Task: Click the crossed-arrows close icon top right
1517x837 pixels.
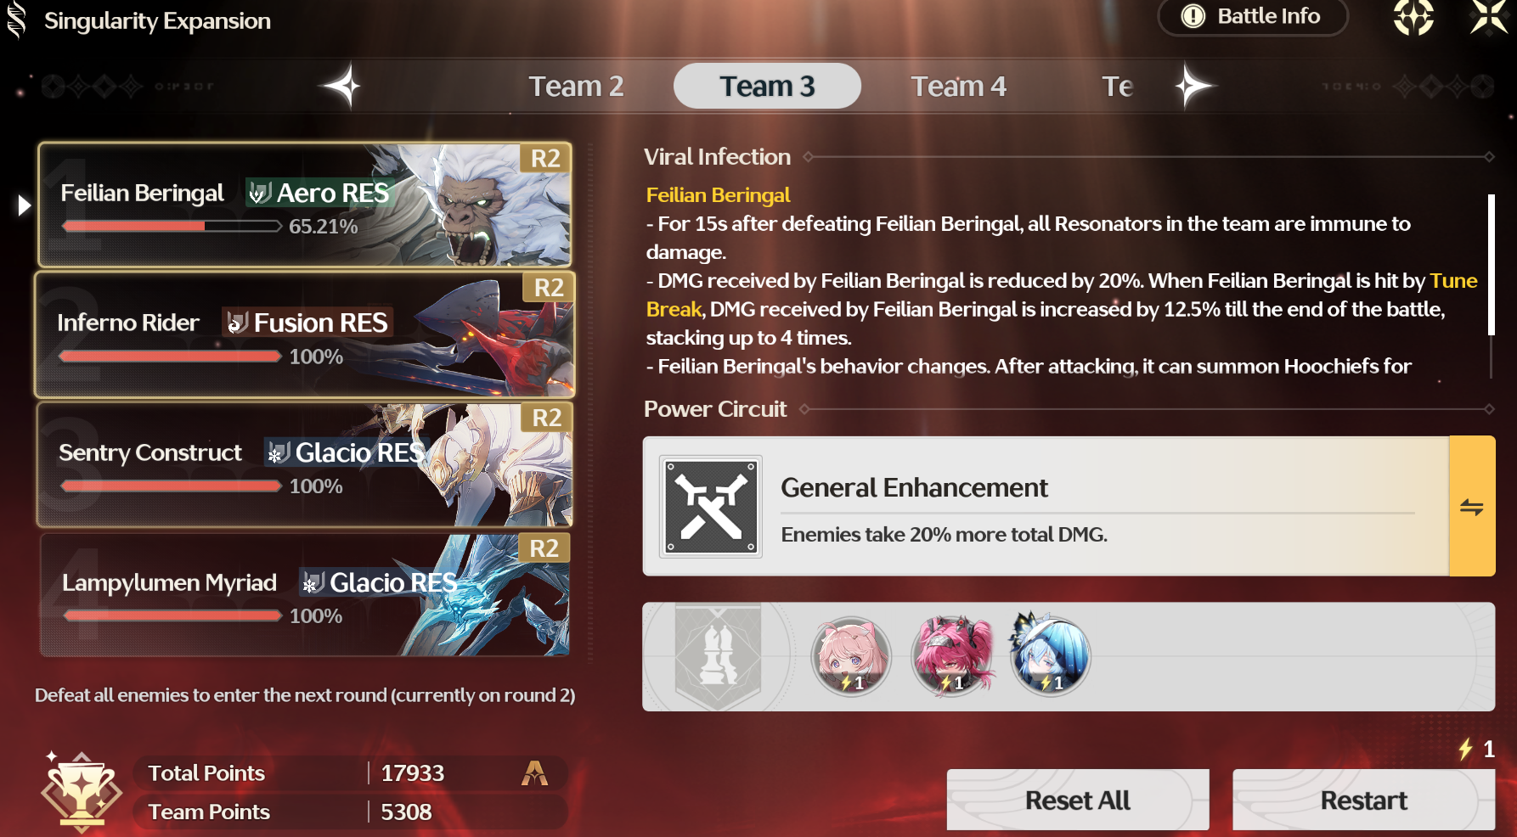Action: (1489, 17)
